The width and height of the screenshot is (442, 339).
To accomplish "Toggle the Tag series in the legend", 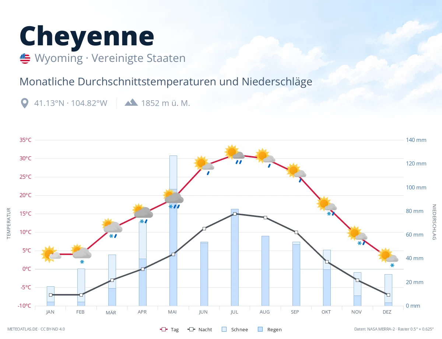I will point(169,329).
